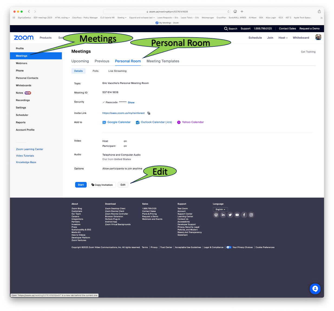The width and height of the screenshot is (334, 311).
Task: Click the Search magnifier in top bar
Action: pos(226,29)
